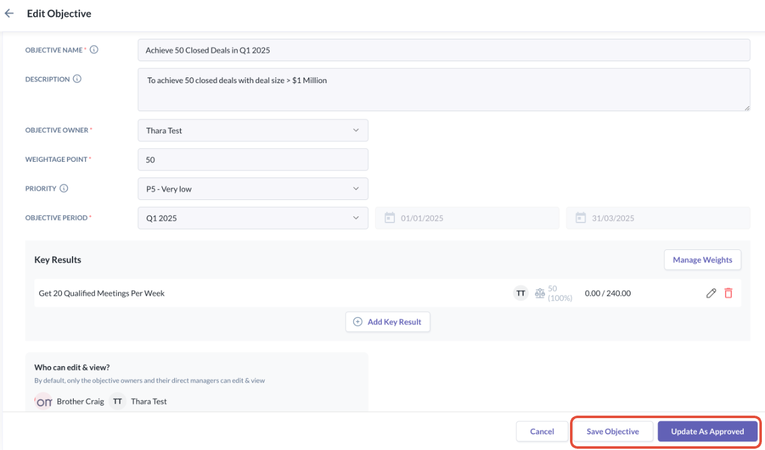
Task: Click the Brother Craig name
Action: click(x=81, y=401)
